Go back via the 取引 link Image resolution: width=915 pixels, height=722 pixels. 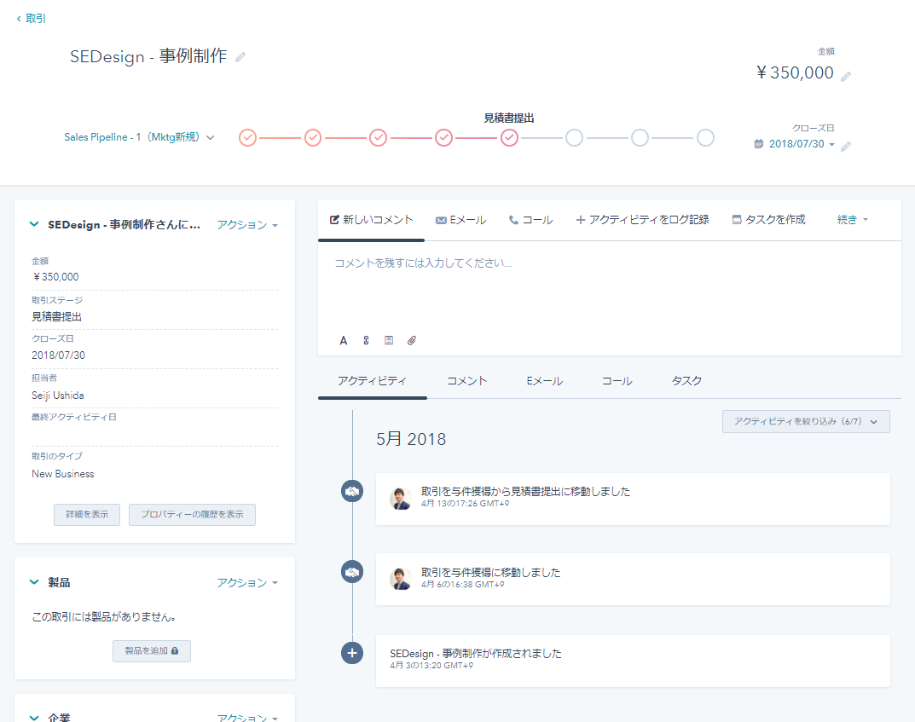[x=31, y=19]
